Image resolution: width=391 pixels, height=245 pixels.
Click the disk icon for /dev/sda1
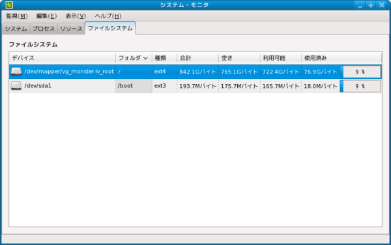coord(16,86)
